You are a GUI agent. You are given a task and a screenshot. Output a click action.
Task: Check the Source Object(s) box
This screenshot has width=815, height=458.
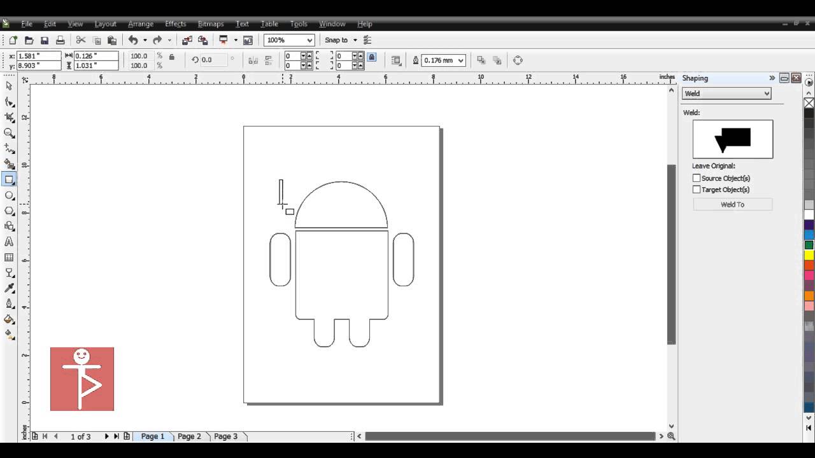point(697,178)
